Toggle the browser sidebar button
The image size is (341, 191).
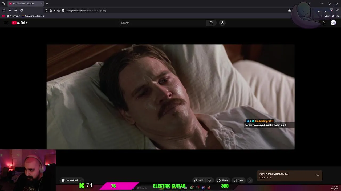(x=4, y=10)
